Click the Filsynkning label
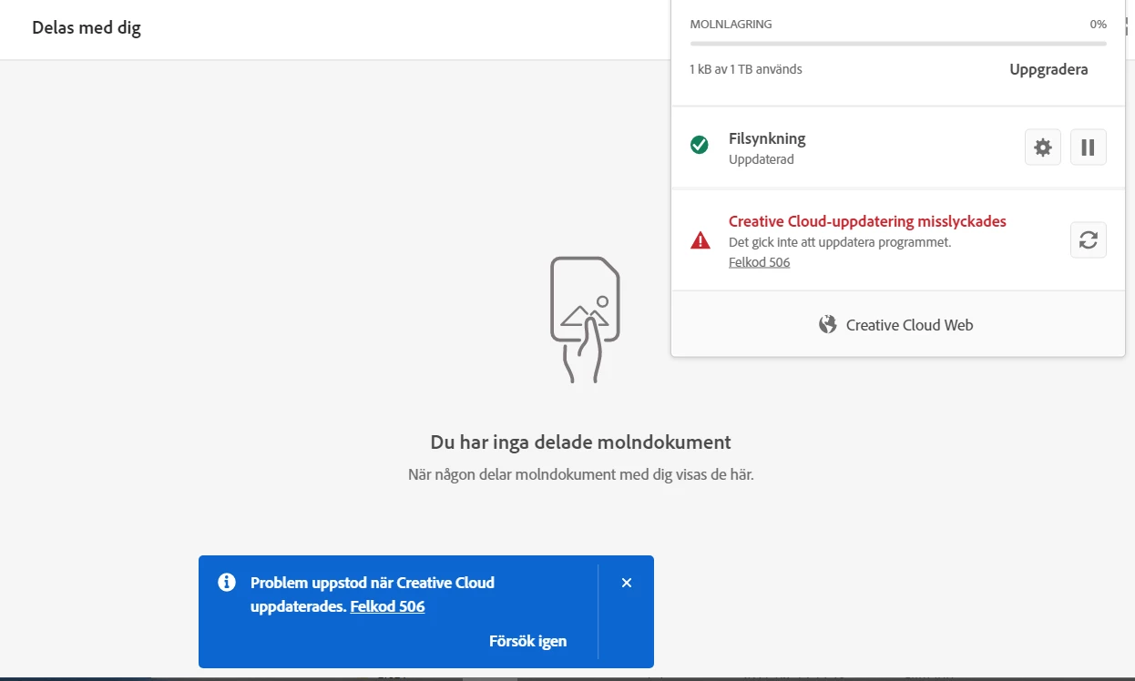 coord(767,138)
